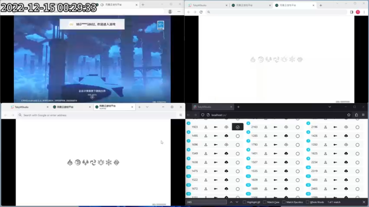Image resolution: width=369 pixels, height=207 pixels.
Task: Open tab search dropdown in top-right browser
Action: tap(337, 4)
